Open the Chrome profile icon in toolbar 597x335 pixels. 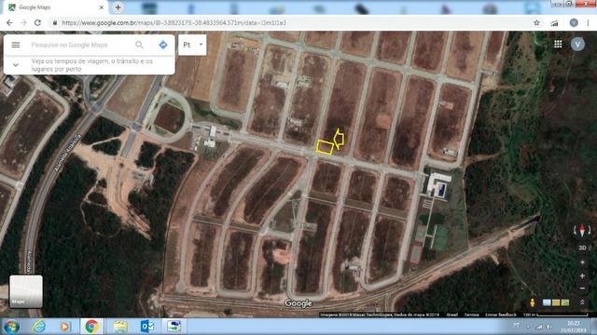tap(574, 22)
